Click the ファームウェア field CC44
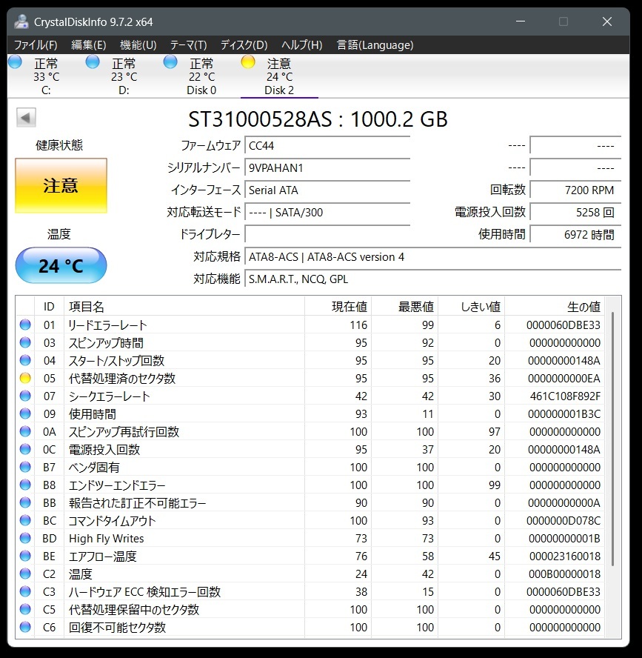642x658 pixels. click(327, 146)
